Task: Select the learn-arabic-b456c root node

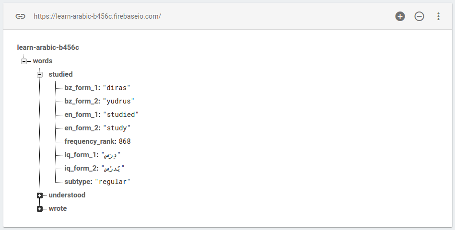Action: coord(48,47)
